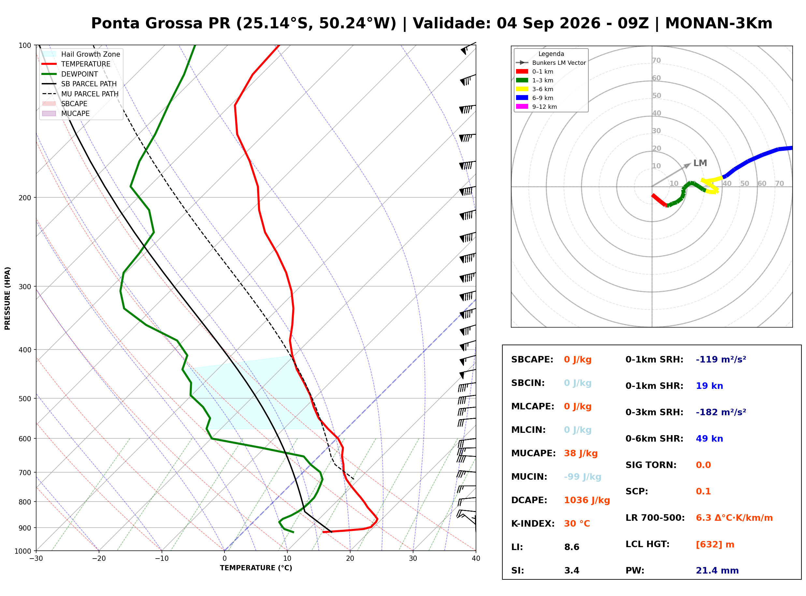Click the MUCAPE legend swatch
This screenshot has height=596, width=806.
pos(49,113)
